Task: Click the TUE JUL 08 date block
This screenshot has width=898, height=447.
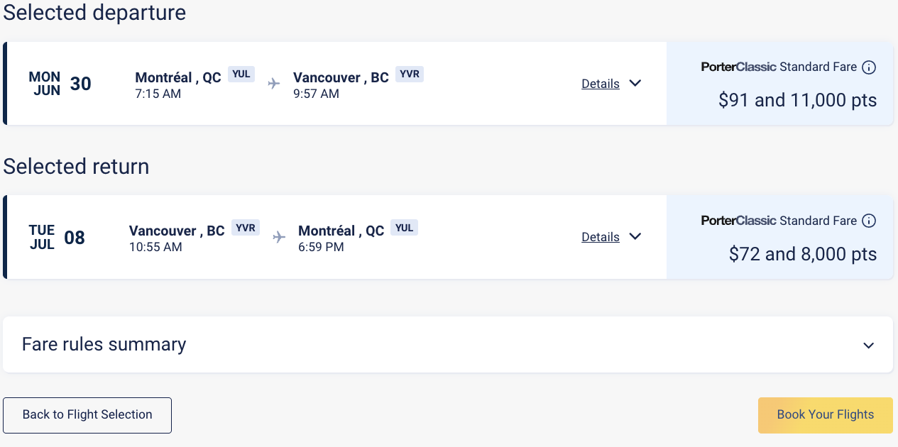Action: (x=58, y=236)
